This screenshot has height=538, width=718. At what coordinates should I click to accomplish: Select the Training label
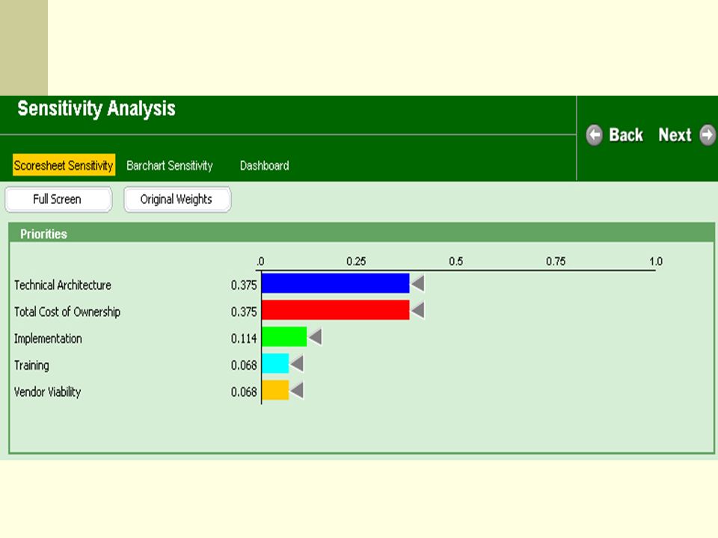[31, 365]
